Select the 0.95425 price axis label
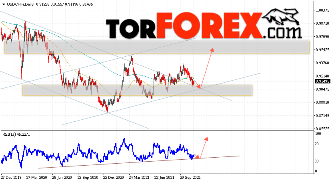This screenshot has width=332, height=182. (322, 49)
